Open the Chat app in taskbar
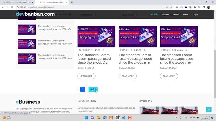This screenshot has height=121, width=216. [x=92, y=118]
